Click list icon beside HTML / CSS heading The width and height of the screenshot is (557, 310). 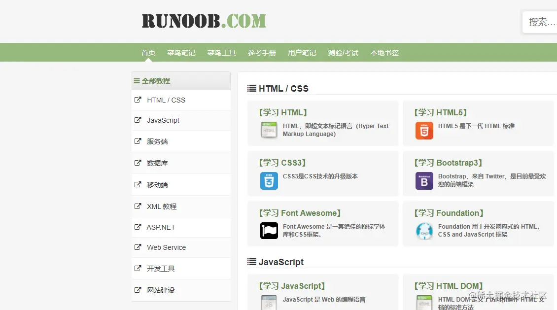point(251,88)
